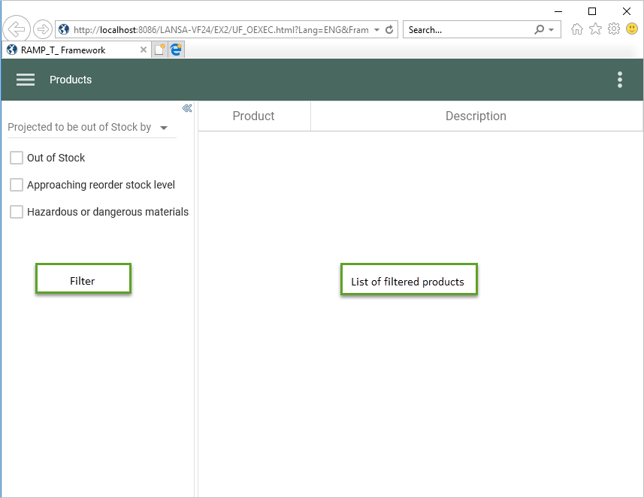Viewport: 644px width, 498px height.
Task: Minimize the browser window
Action: (x=558, y=11)
